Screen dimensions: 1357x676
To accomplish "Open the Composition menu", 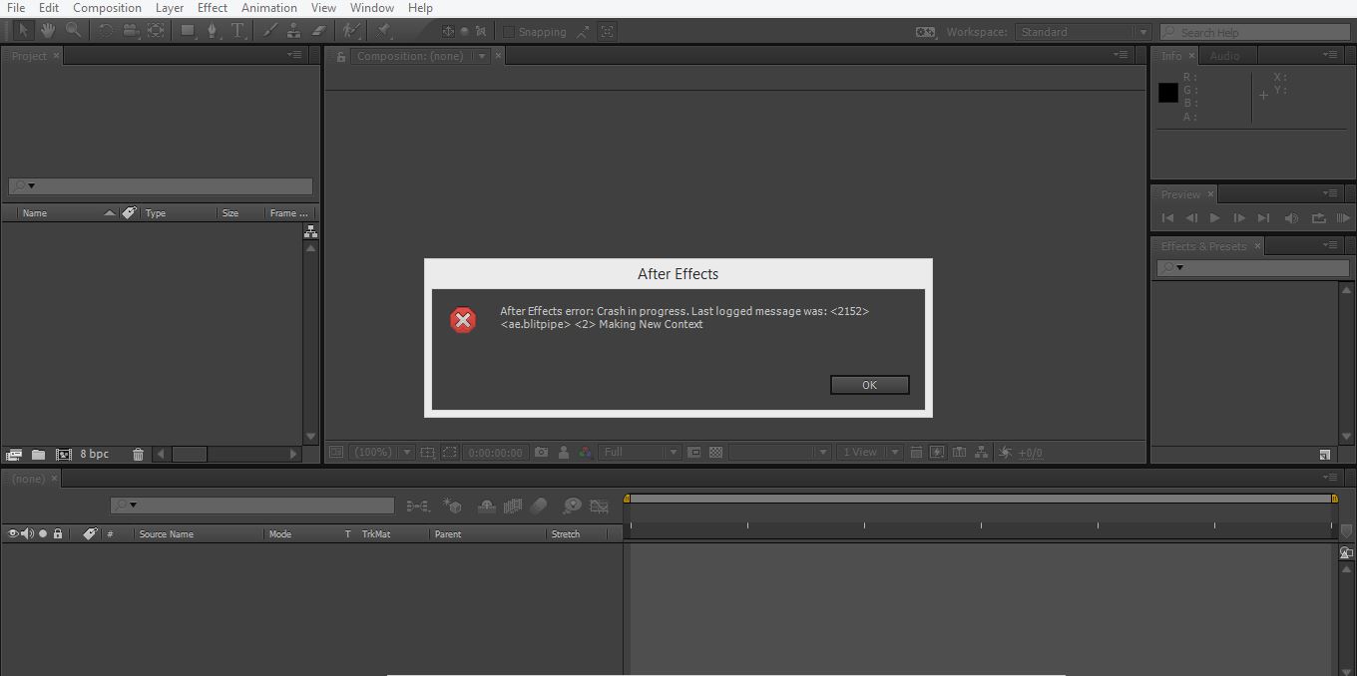I will pos(107,8).
